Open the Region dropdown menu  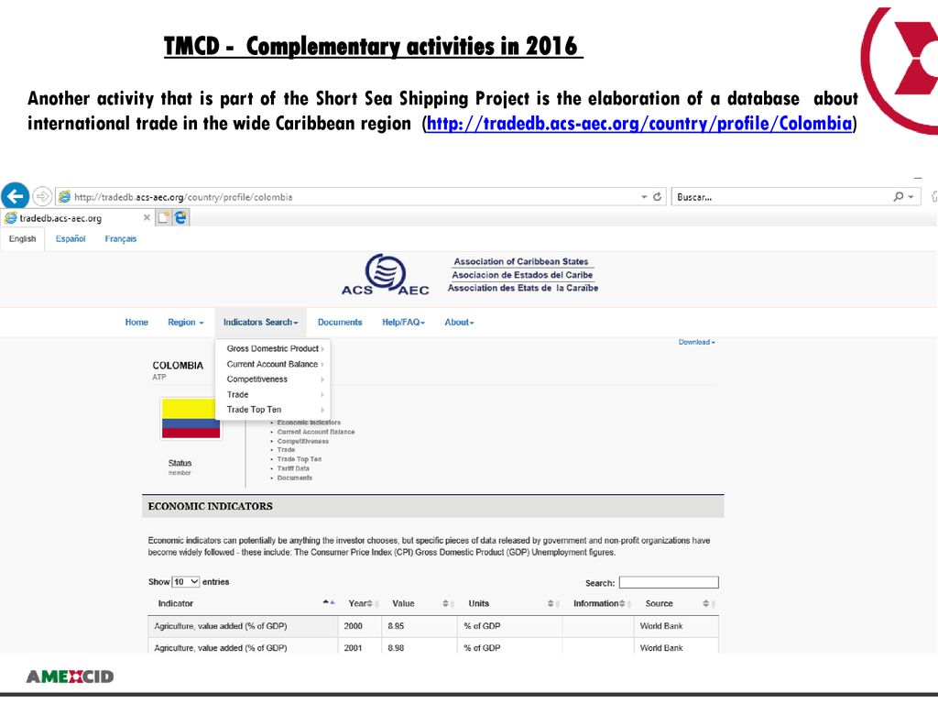click(x=185, y=322)
